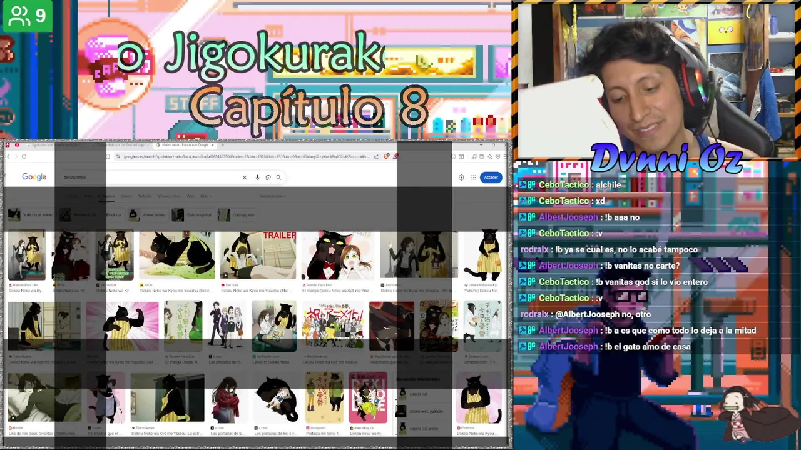The height and width of the screenshot is (450, 801).
Task: Click the share icon in the address bar
Action: [376, 156]
